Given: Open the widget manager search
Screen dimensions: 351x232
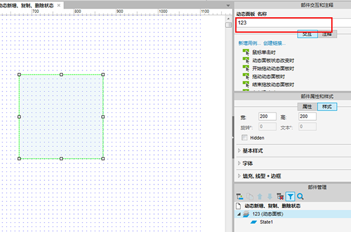Looking at the screenshot, I should point(300,197).
